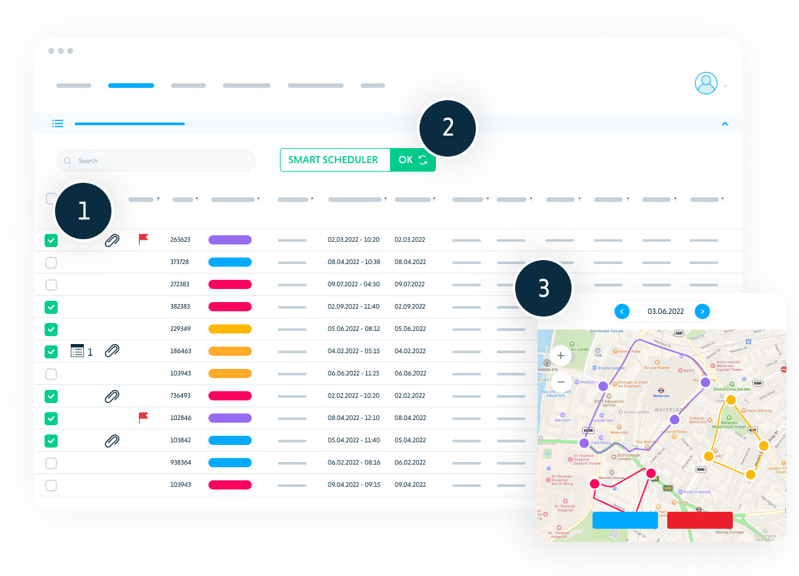Uncheck checkbox for row 382383
Viewport: 799px width, 576px height.
51,307
